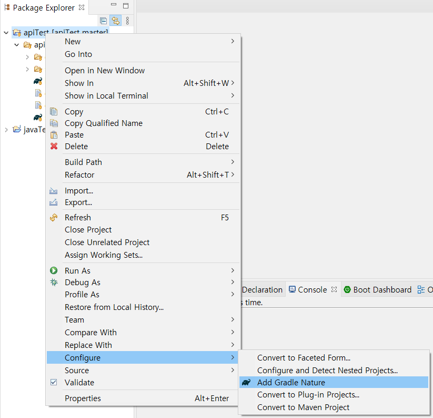Viewport: 433px width, 418px height.
Task: Click the red Delete icon in the menu
Action: point(53,147)
